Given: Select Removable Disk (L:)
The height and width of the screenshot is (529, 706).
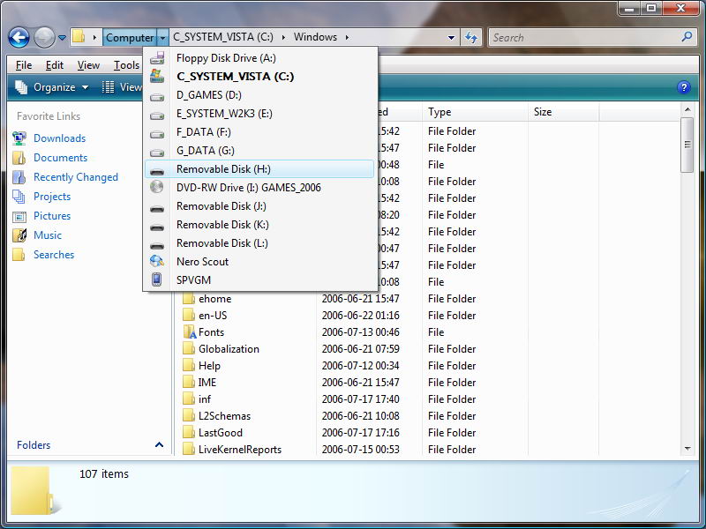Looking at the screenshot, I should [259, 243].
